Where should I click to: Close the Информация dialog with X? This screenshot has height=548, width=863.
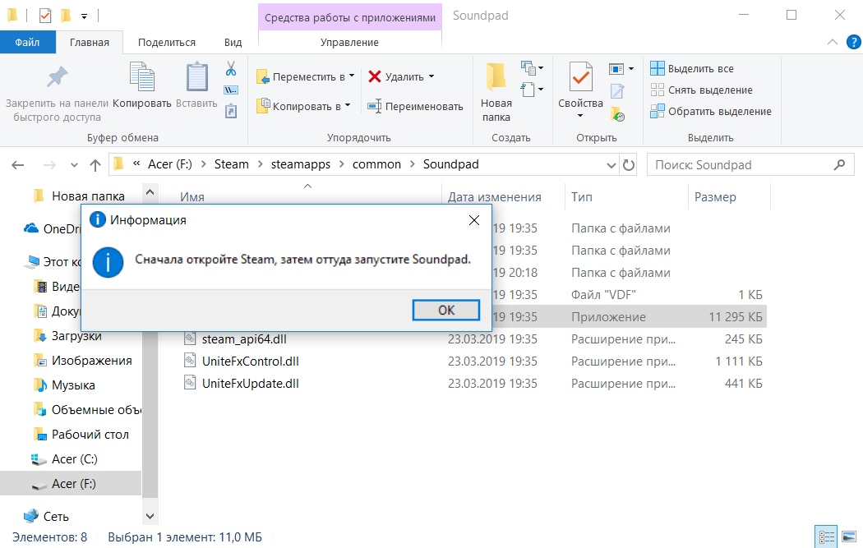tap(473, 220)
